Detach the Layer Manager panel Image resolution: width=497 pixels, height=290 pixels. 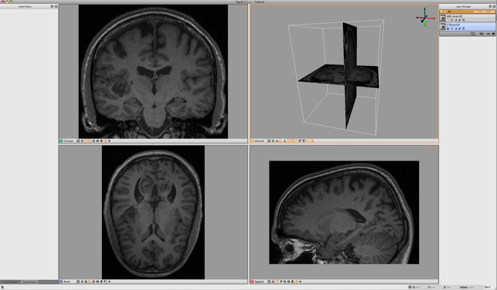click(x=490, y=6)
